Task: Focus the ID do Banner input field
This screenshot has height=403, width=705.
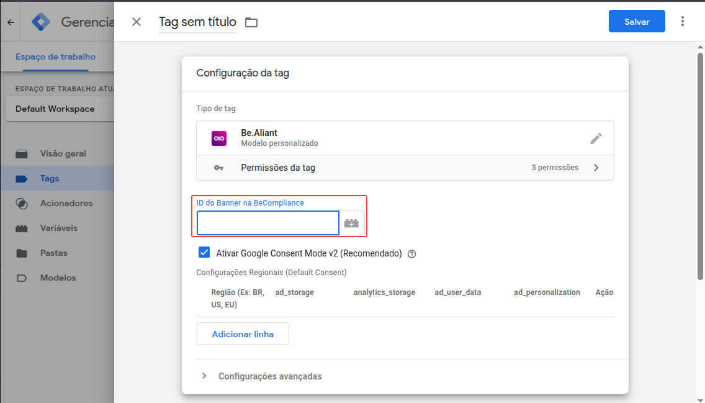Action: pyautogui.click(x=267, y=223)
